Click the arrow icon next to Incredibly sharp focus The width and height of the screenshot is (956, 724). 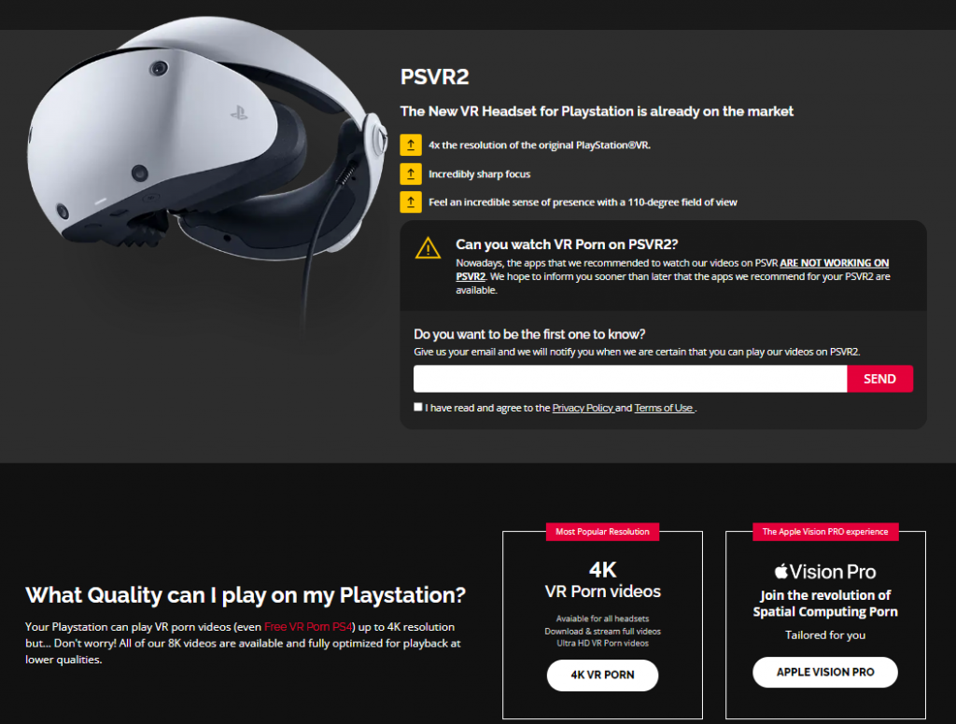click(x=411, y=174)
